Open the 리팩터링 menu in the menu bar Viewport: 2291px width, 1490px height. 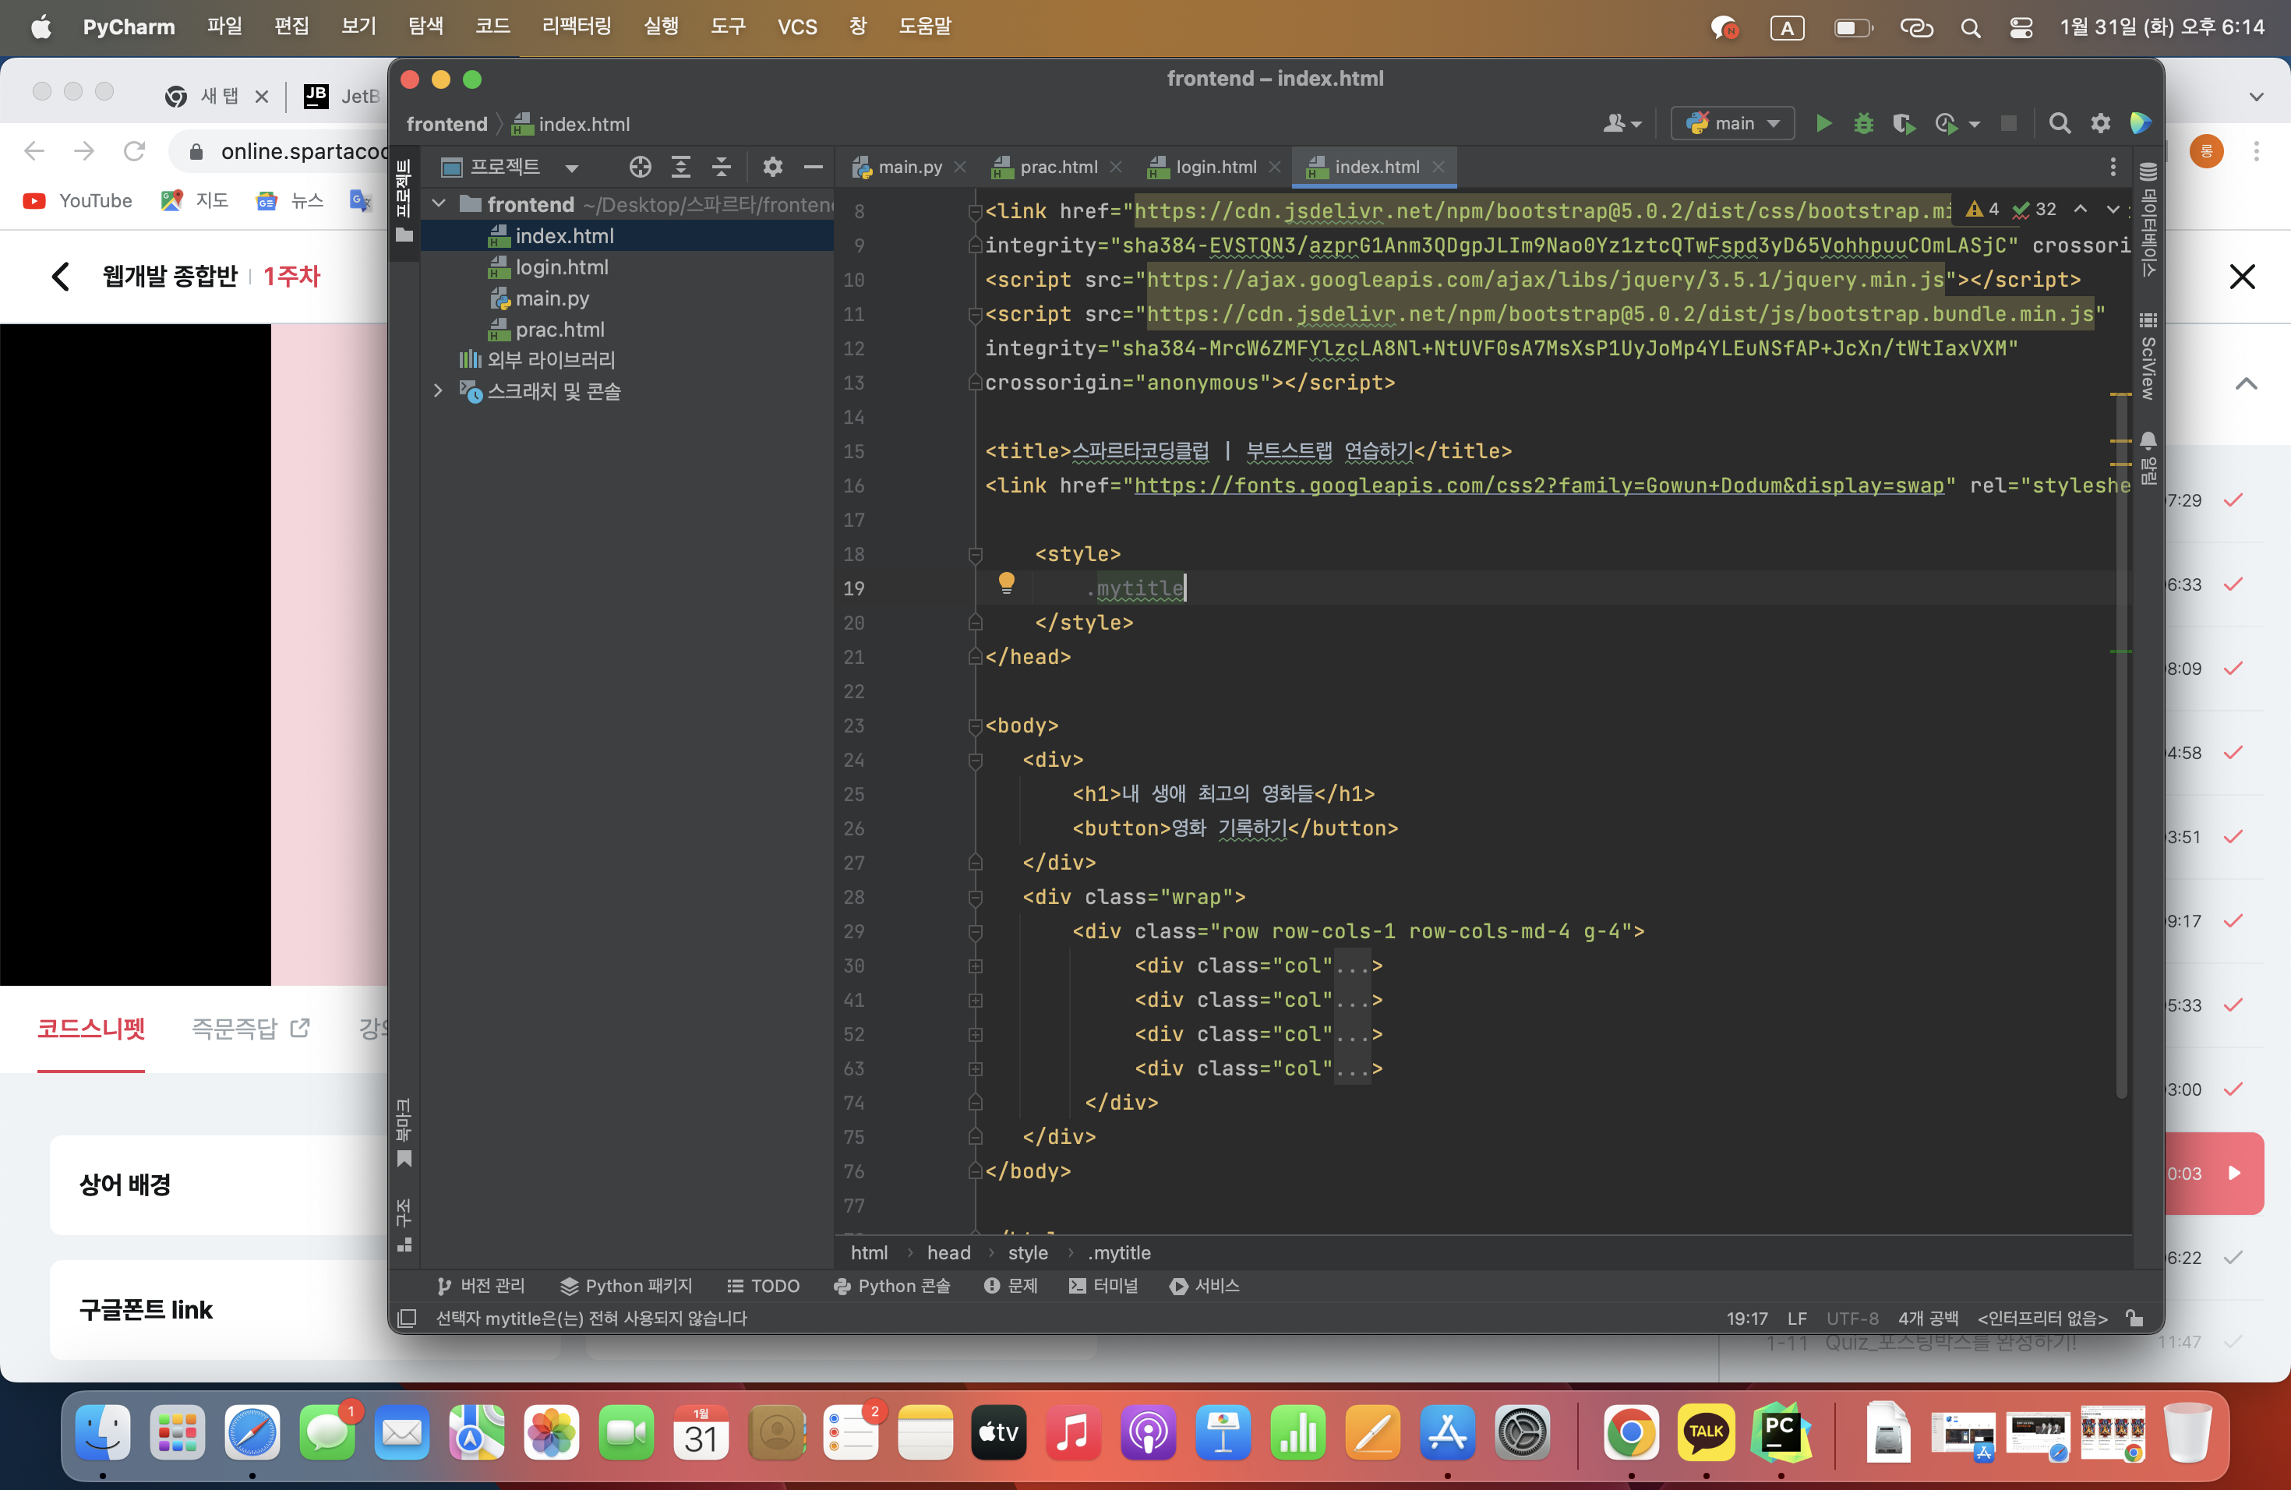point(577,27)
